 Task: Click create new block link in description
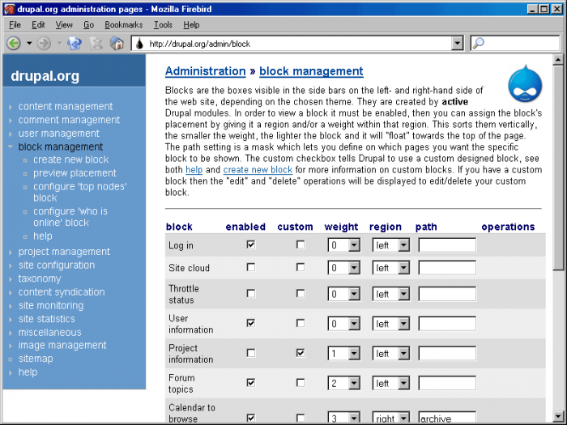(258, 170)
